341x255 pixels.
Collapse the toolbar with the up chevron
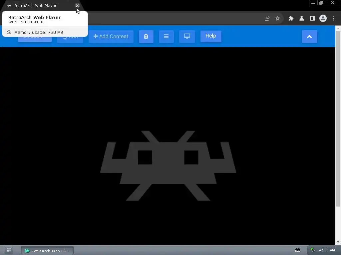tap(309, 37)
